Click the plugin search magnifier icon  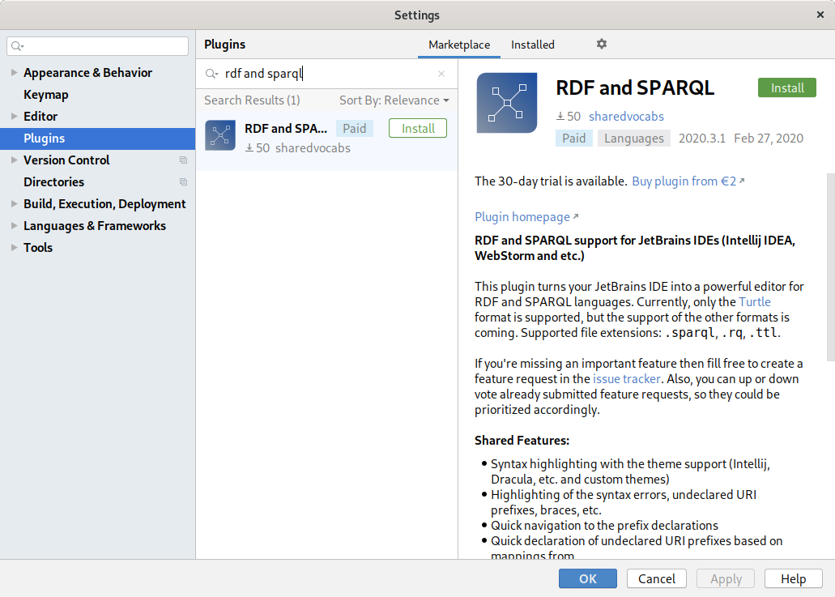211,74
